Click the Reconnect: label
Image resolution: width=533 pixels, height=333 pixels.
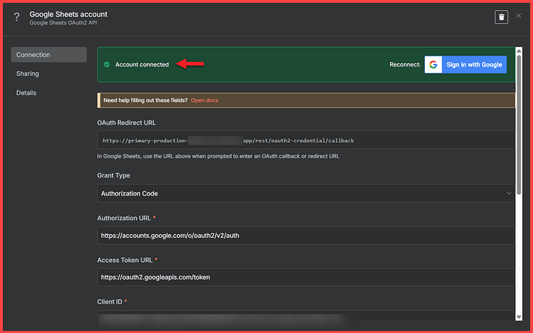(405, 65)
